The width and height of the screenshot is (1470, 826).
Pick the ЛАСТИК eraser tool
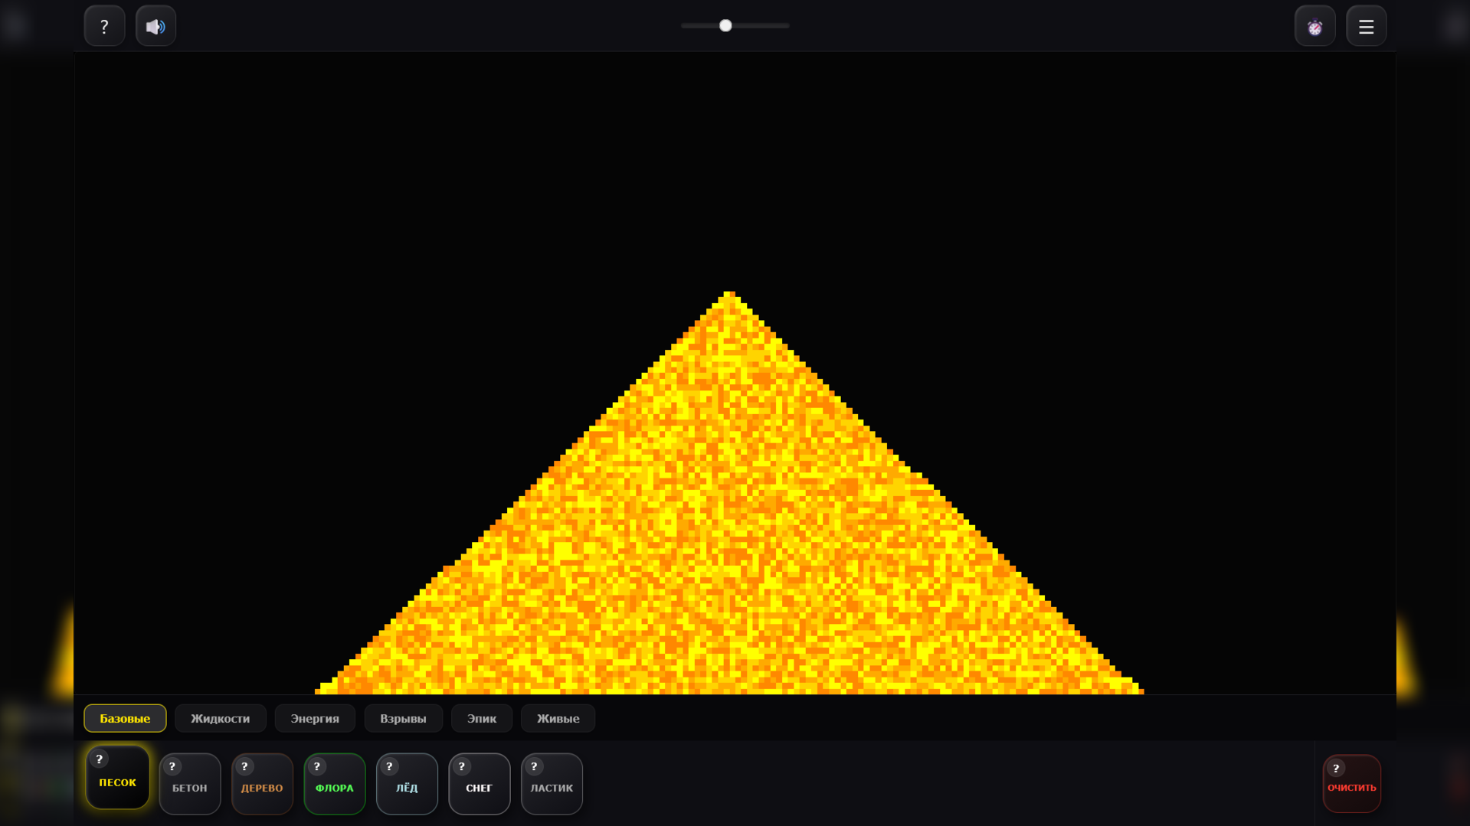point(551,788)
